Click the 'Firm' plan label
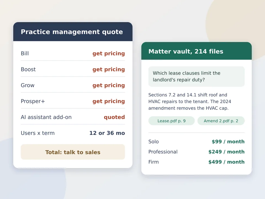Image resolution: width=265 pixels, height=199 pixels. (x=153, y=162)
